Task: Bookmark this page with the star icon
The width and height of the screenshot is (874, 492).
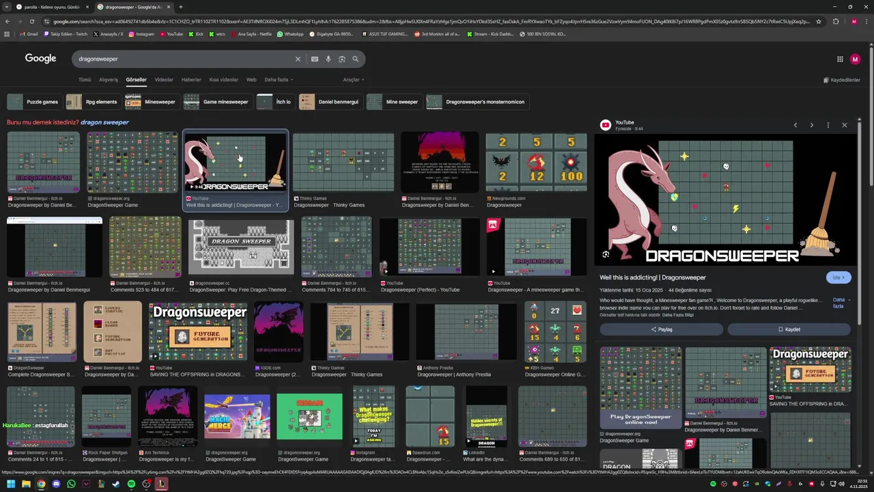Action: point(819,21)
